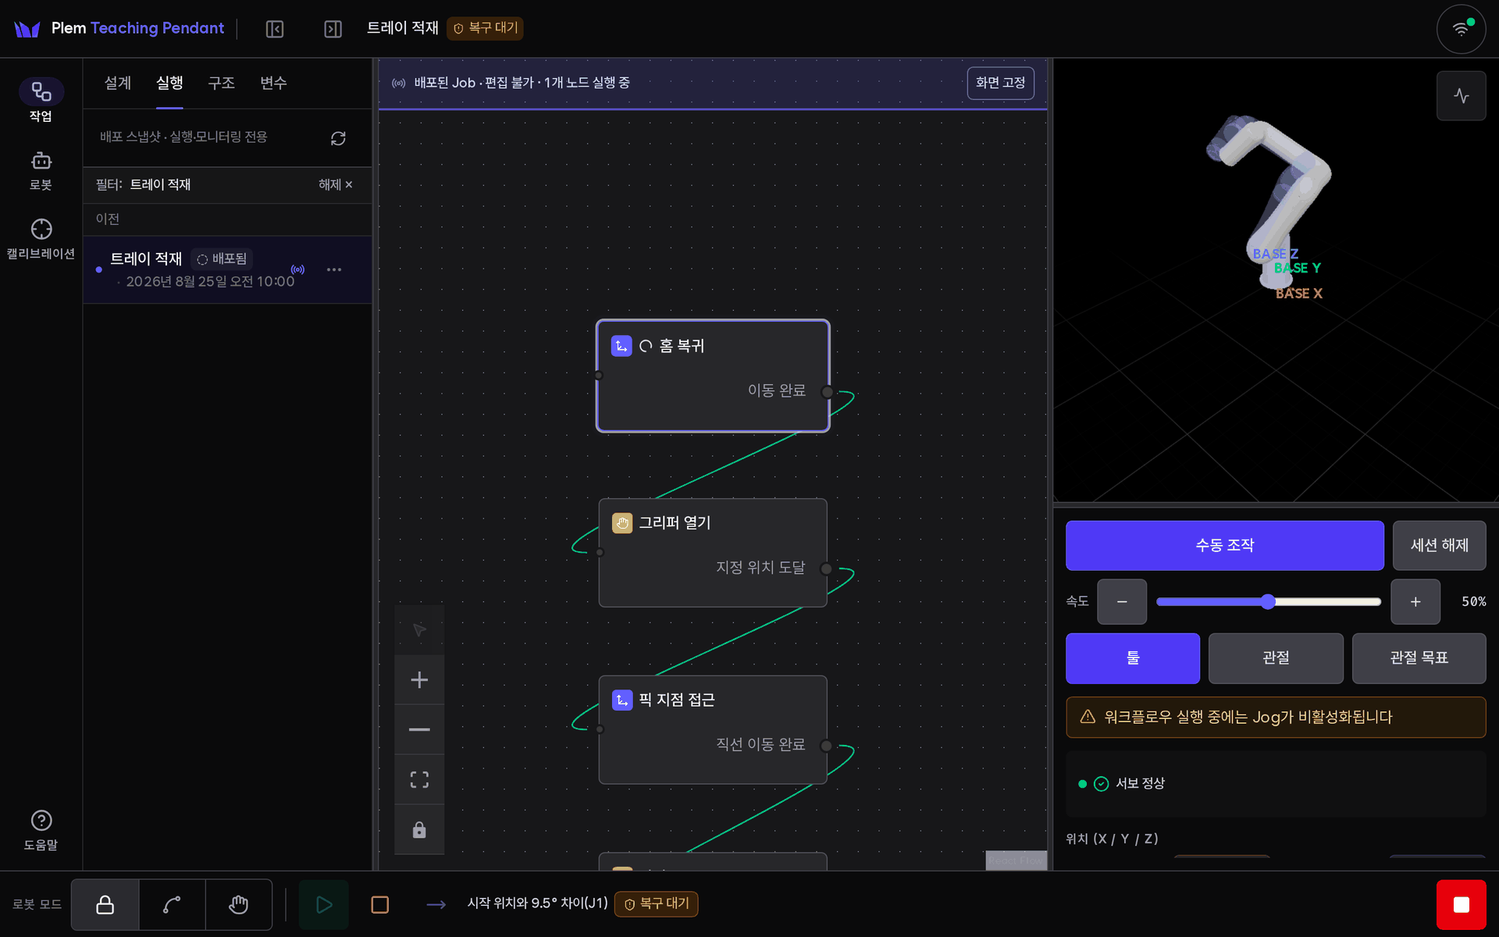The height and width of the screenshot is (937, 1499).
Task: Select the path robot mode
Action: point(172,904)
